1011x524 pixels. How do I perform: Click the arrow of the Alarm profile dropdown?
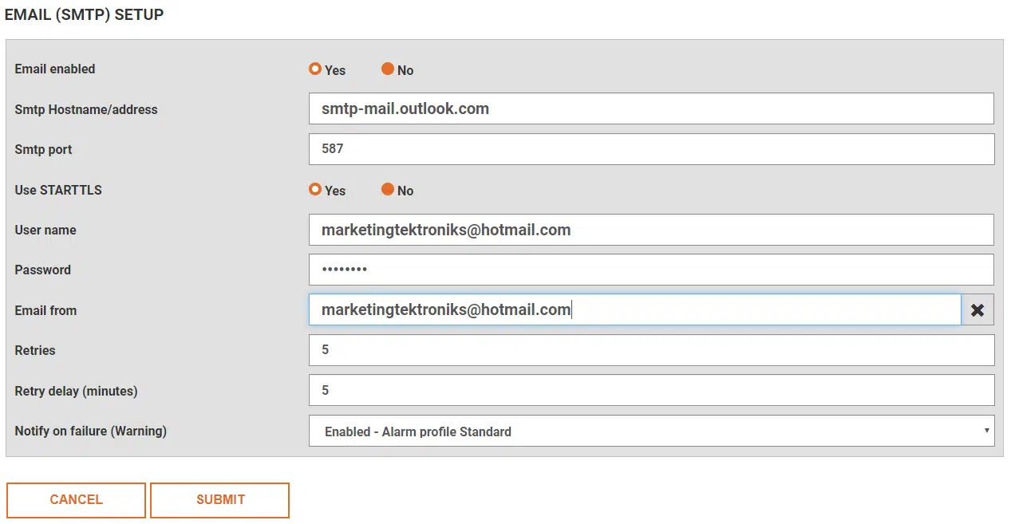coord(988,431)
